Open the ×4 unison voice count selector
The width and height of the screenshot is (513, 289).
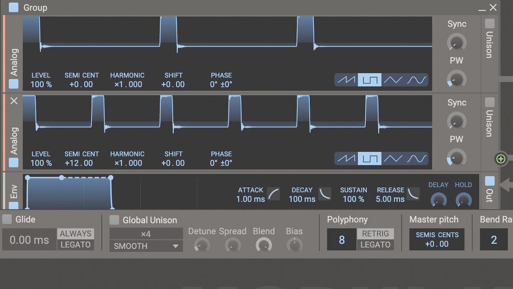click(146, 234)
